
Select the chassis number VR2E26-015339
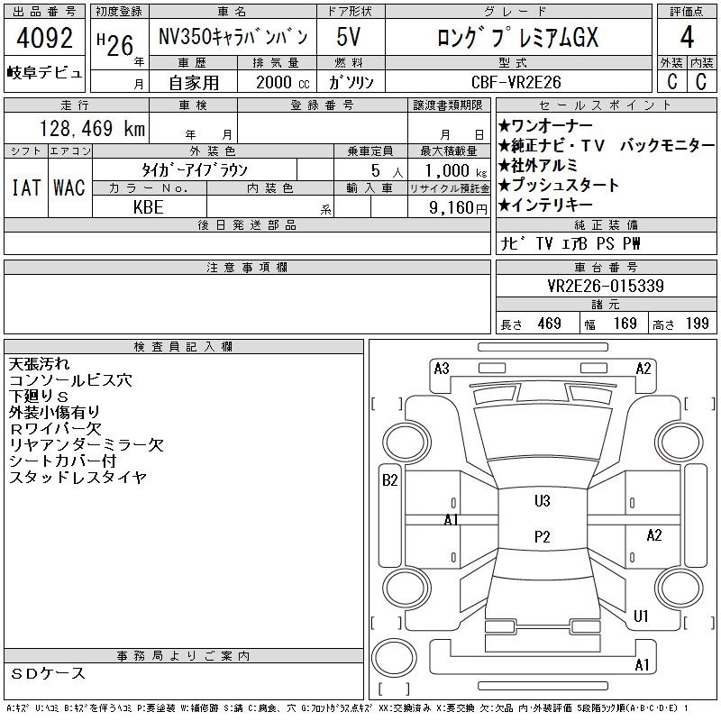coord(580,287)
